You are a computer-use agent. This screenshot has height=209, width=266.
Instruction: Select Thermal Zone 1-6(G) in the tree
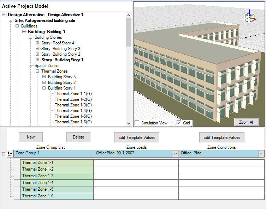coord(73,122)
